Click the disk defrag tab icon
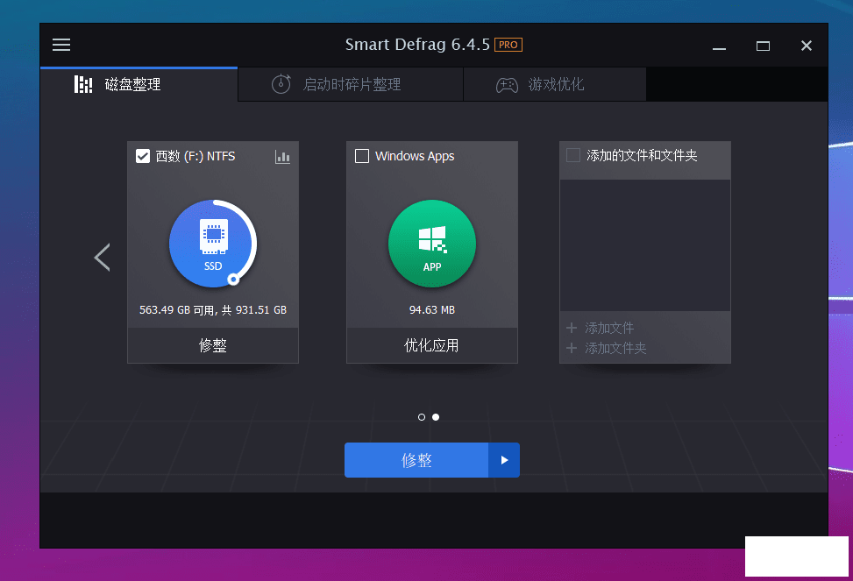The image size is (853, 581). point(83,85)
